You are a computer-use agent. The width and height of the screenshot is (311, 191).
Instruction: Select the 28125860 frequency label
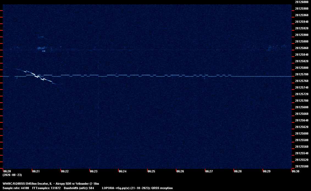point(302,48)
